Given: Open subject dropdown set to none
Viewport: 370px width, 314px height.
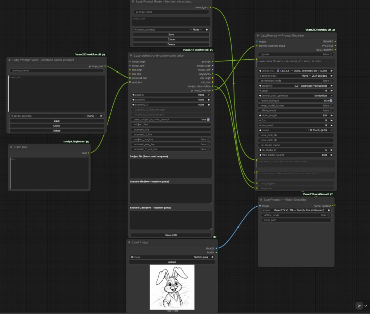Looking at the screenshot, I should (171, 95).
